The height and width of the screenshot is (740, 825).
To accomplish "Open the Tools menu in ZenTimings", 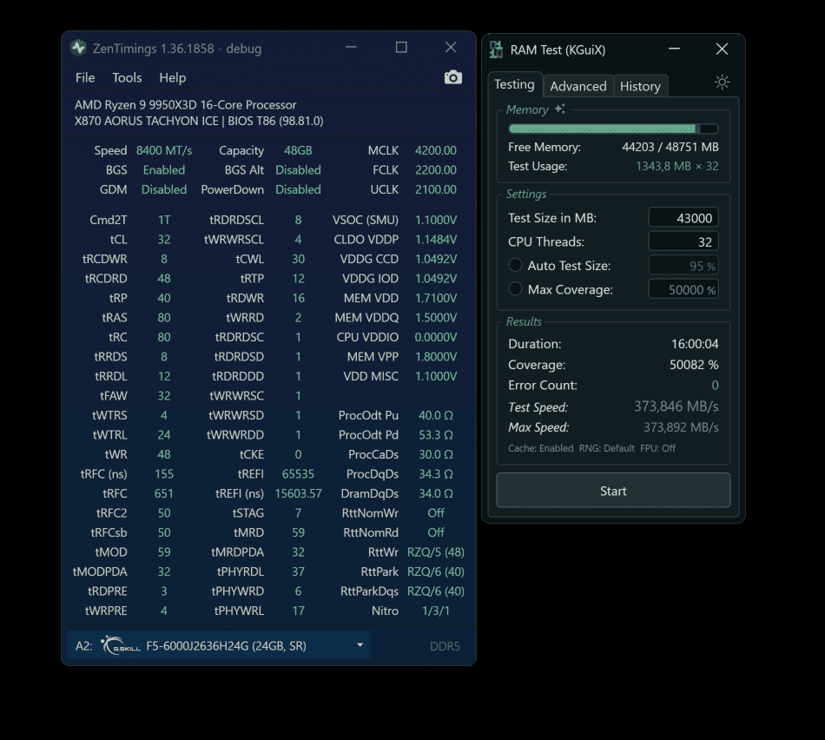I will 127,78.
